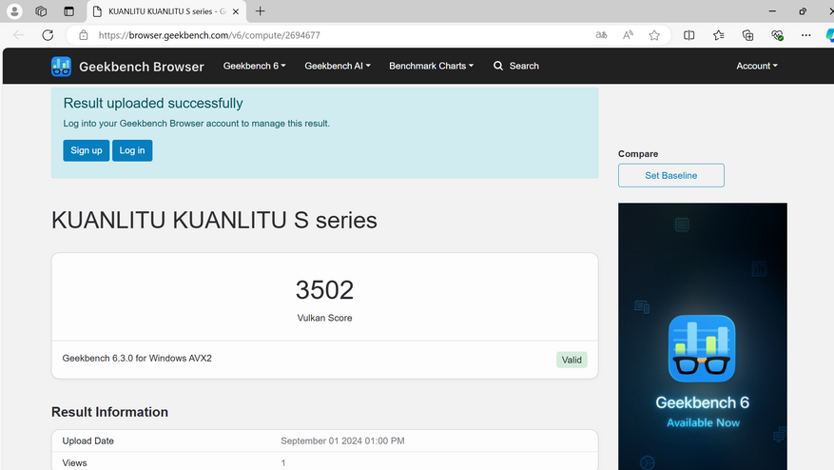Image resolution: width=834 pixels, height=470 pixels.
Task: Close the KUANLITU S series tab
Action: pyautogui.click(x=236, y=11)
